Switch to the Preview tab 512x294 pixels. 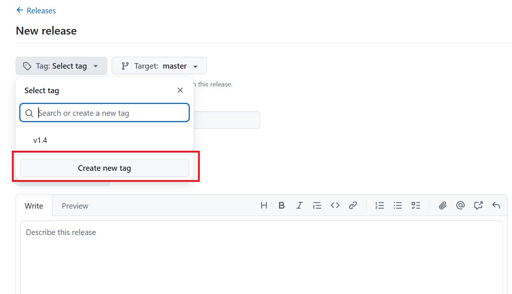[75, 206]
